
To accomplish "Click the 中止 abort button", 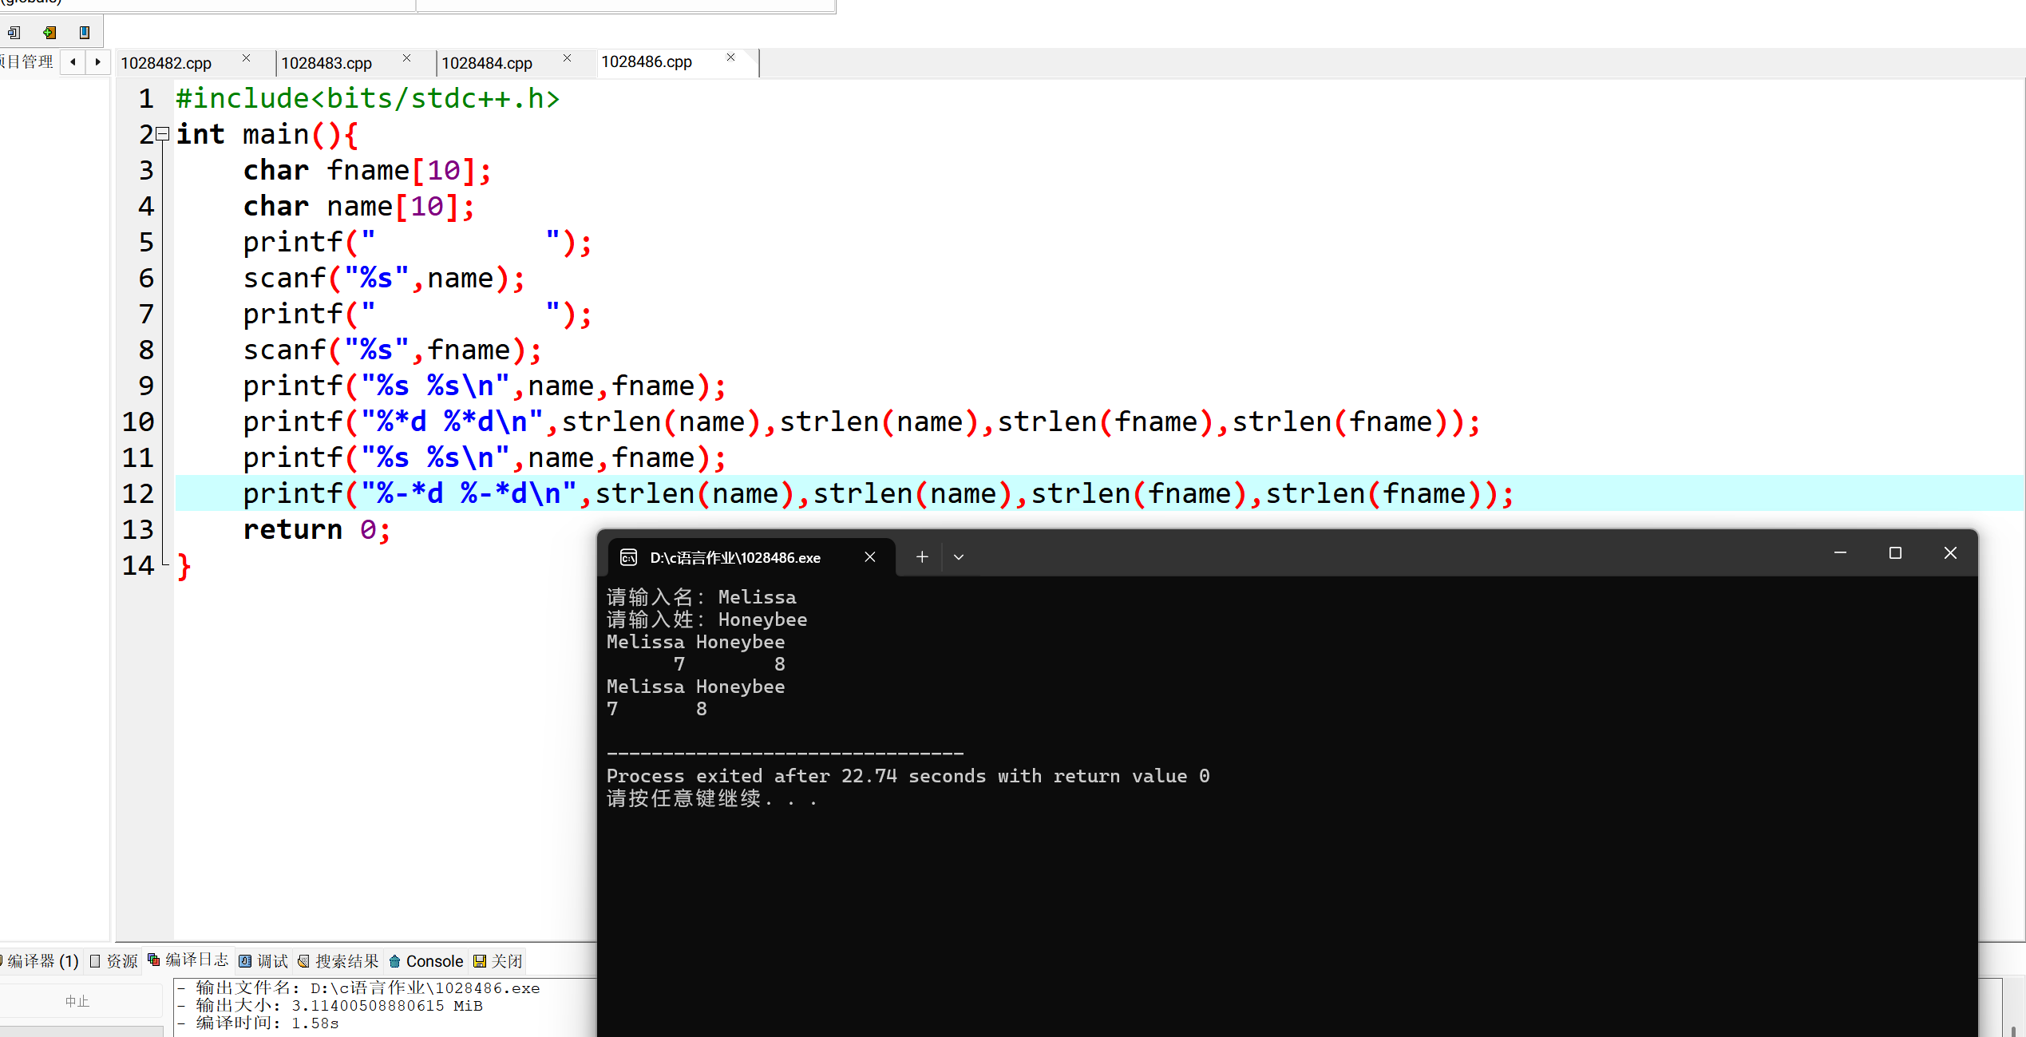I will click(77, 1001).
